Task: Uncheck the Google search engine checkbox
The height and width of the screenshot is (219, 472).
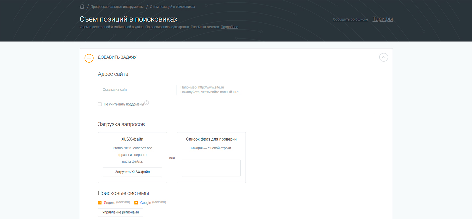Action: pyautogui.click(x=136, y=203)
